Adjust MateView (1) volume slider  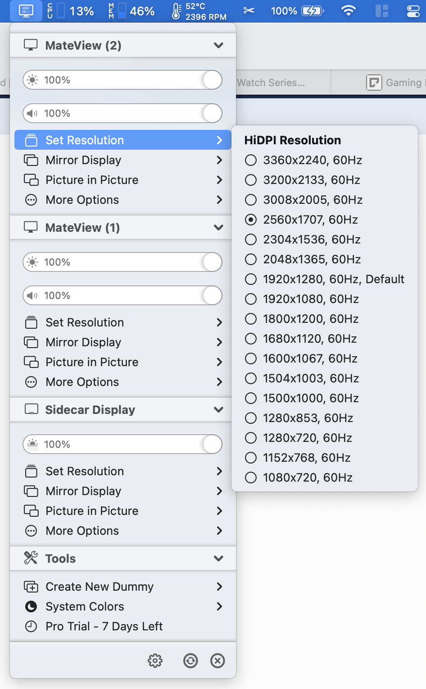point(122,295)
